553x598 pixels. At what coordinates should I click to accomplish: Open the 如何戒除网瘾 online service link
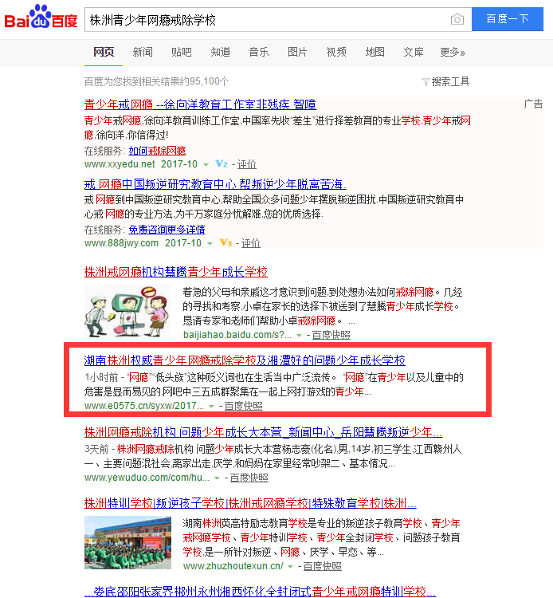[157, 151]
